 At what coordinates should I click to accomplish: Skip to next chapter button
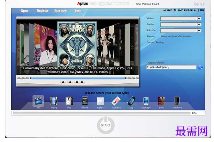click(x=82, y=82)
